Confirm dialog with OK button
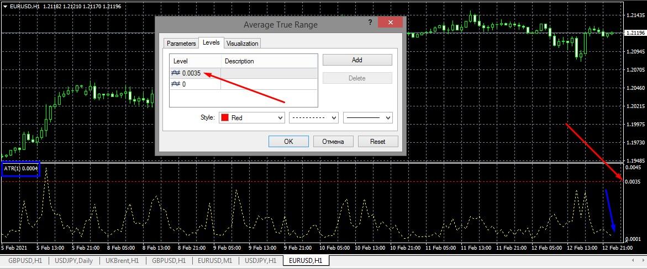 coord(288,141)
